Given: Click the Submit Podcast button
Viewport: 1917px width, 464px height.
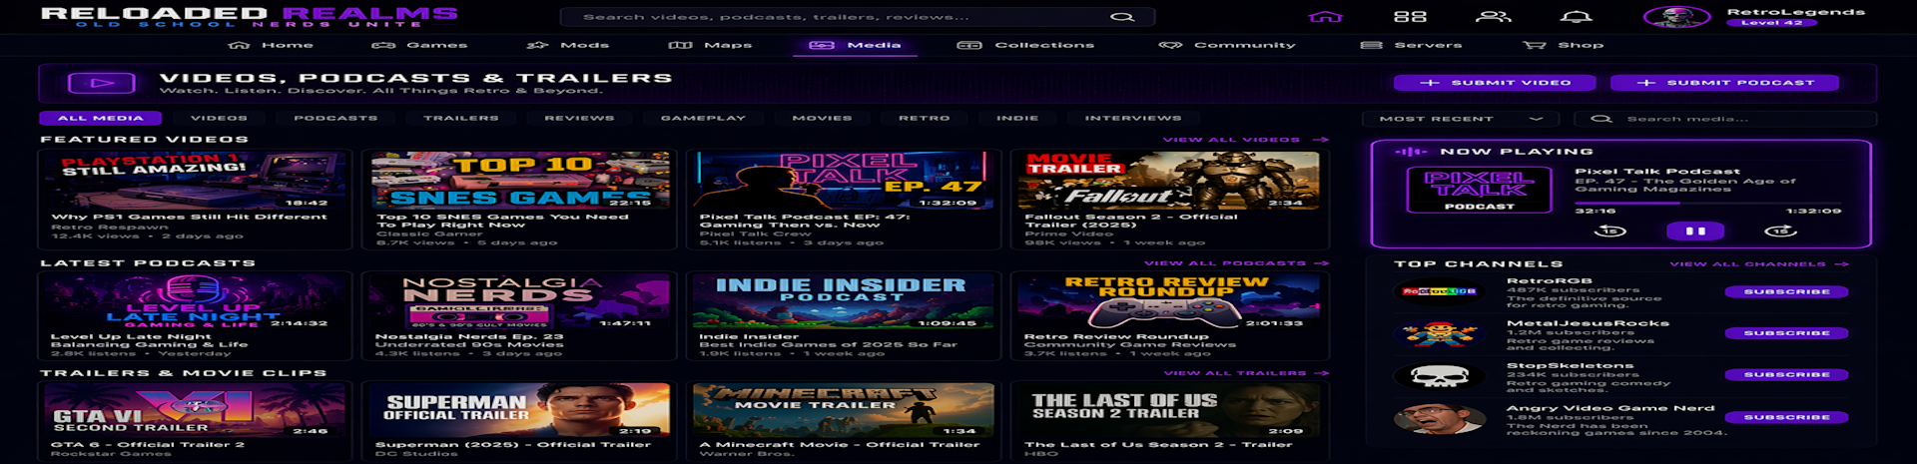Looking at the screenshot, I should coord(1725,83).
